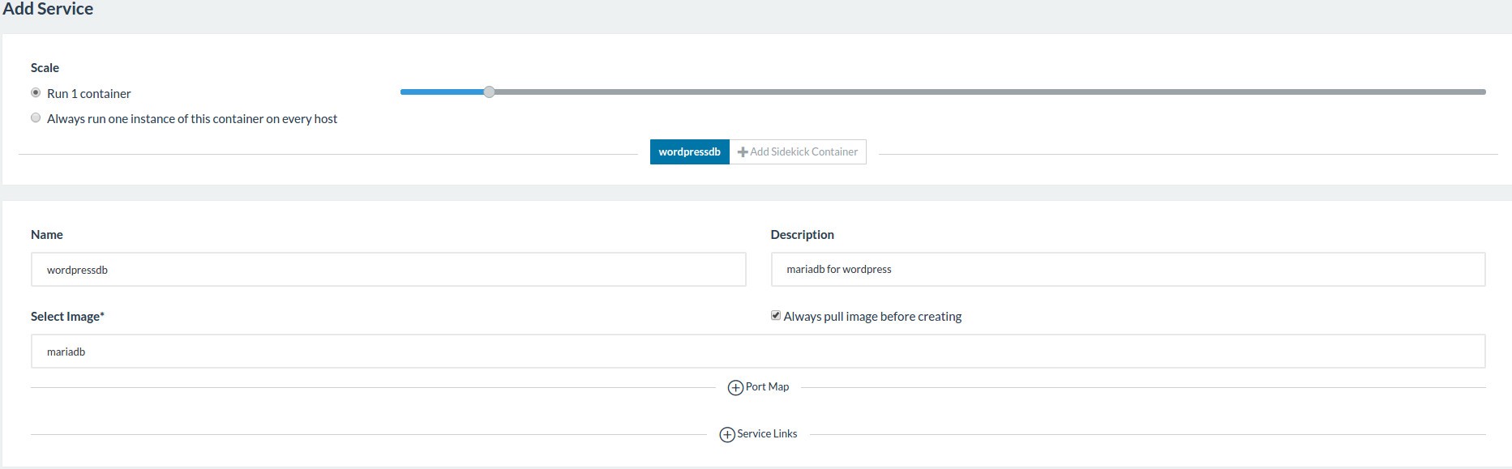Image resolution: width=1512 pixels, height=469 pixels.
Task: Click the Scale section label
Action: pos(45,68)
